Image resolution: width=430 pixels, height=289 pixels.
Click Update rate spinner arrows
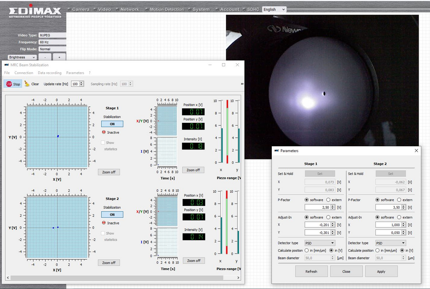click(x=81, y=84)
